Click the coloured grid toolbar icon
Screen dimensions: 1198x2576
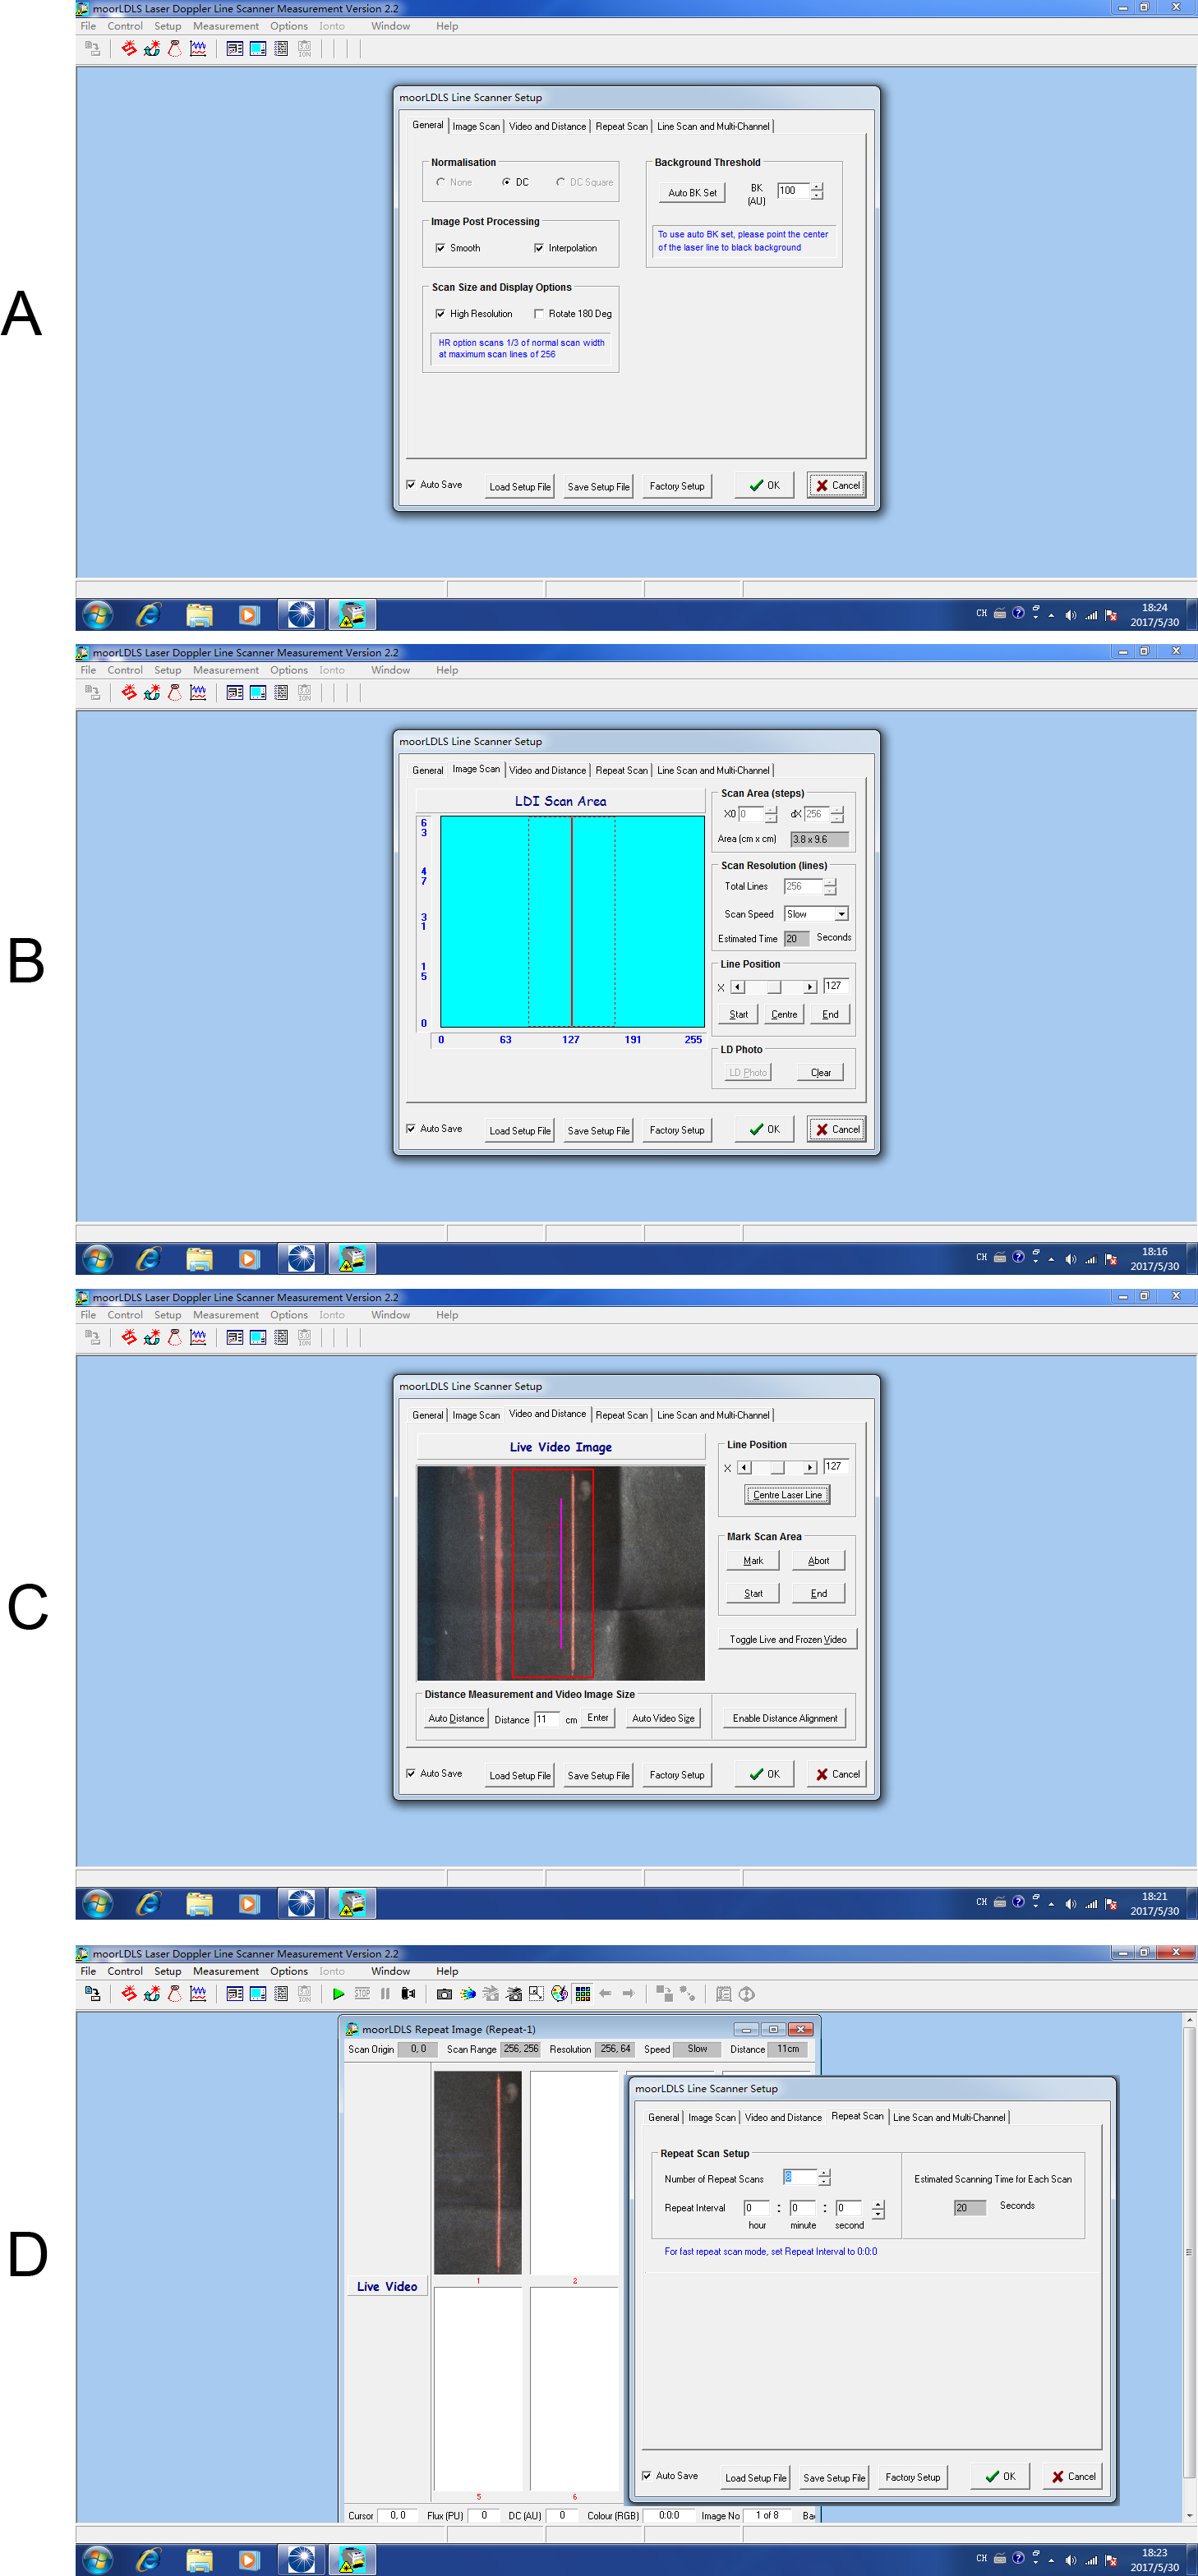coord(582,1993)
